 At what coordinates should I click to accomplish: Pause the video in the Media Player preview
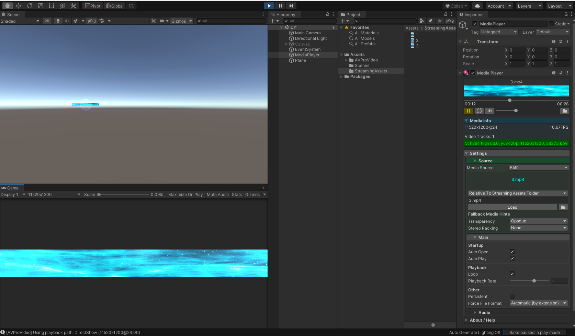[x=468, y=111]
